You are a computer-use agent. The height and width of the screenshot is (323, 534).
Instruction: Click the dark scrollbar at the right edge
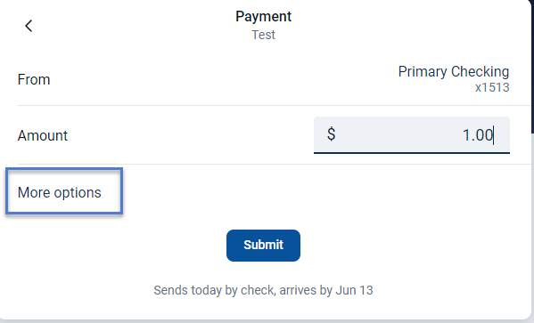click(x=532, y=68)
